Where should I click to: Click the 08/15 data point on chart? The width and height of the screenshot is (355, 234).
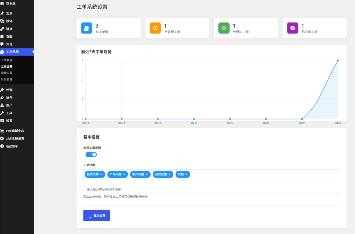pos(86,119)
